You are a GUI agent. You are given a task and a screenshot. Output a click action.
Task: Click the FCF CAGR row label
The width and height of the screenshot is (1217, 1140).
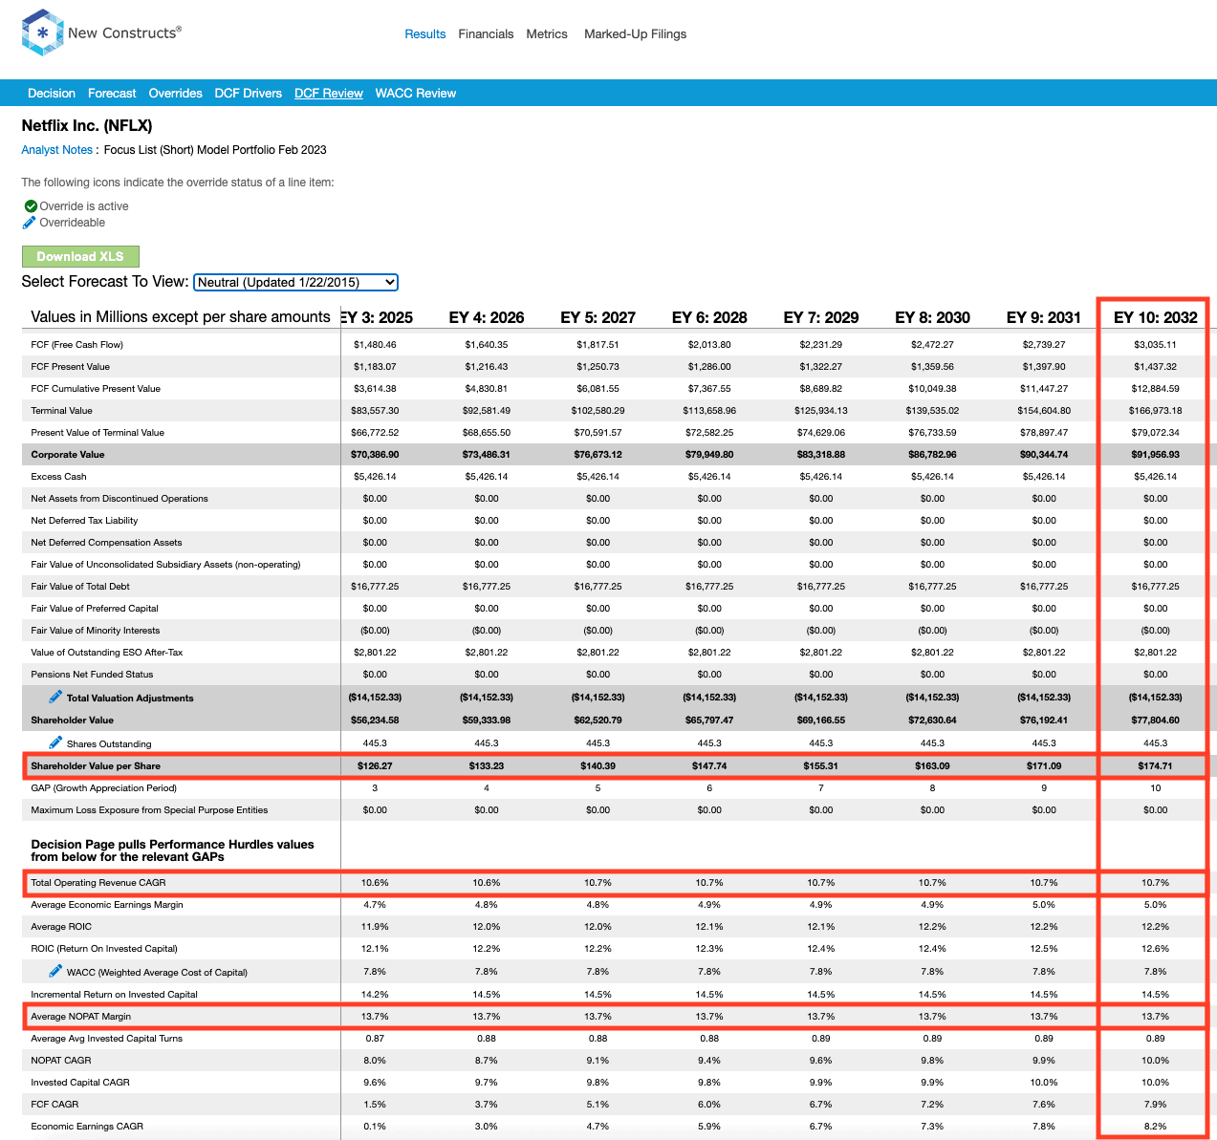point(54,1105)
